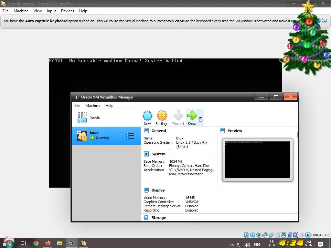
Task: Click keyboard capture host key icon
Action: (308, 235)
